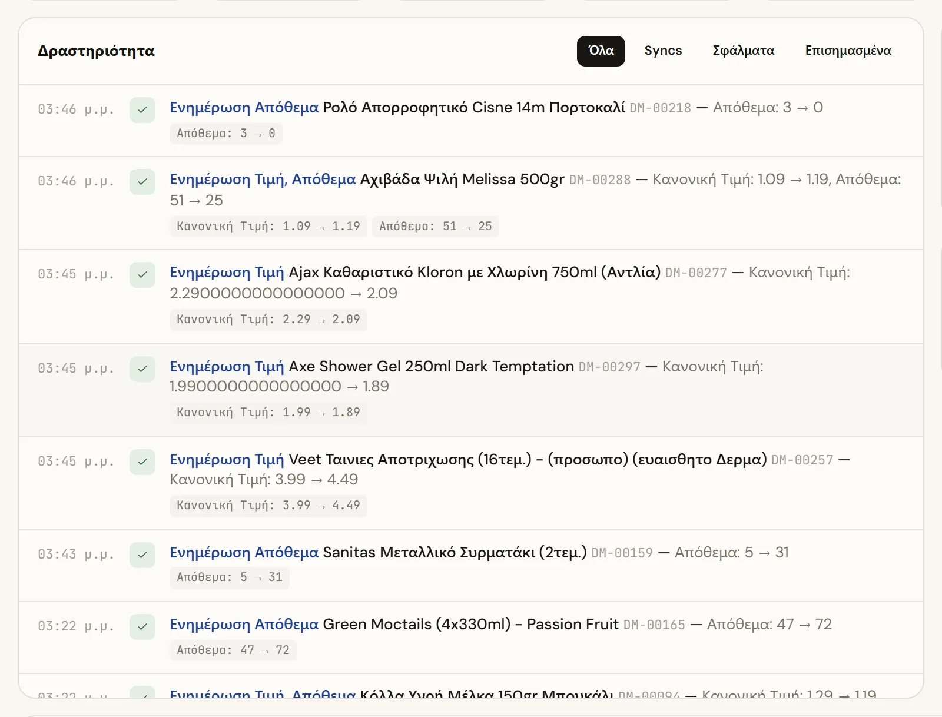Click the Απόθεμα: 47 → 72 chip
This screenshot has height=717, width=942.
[x=233, y=650]
